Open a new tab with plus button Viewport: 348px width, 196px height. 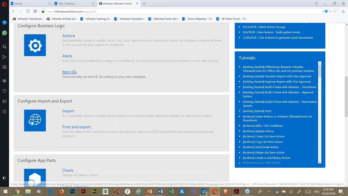click(144, 4)
